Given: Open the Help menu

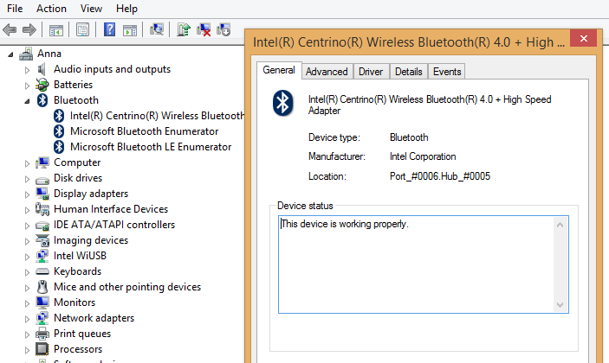Looking at the screenshot, I should coord(126,9).
